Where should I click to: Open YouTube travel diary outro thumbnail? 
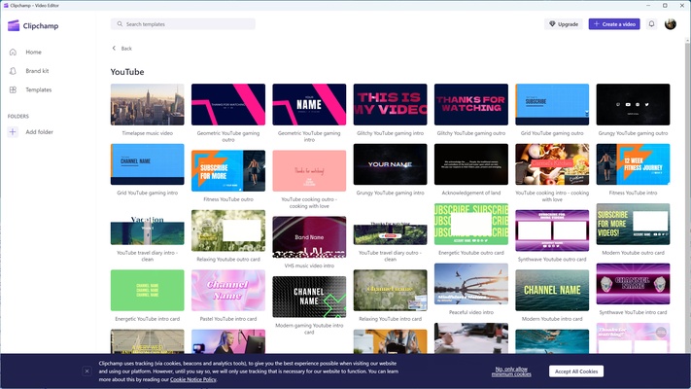tap(390, 232)
